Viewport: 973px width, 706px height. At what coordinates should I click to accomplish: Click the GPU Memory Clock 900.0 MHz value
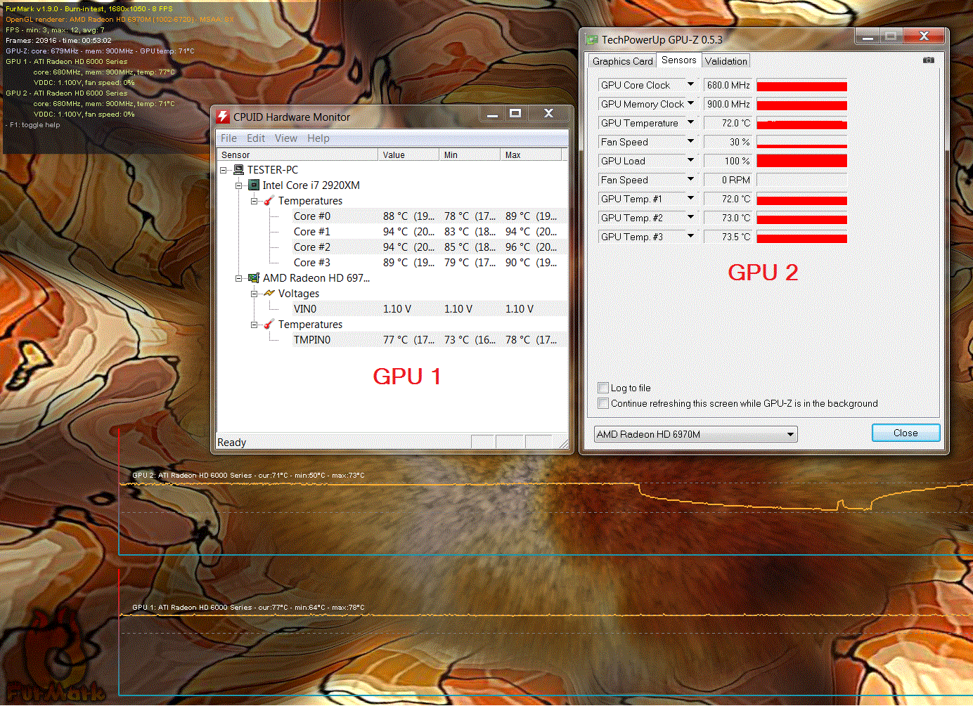pyautogui.click(x=728, y=104)
